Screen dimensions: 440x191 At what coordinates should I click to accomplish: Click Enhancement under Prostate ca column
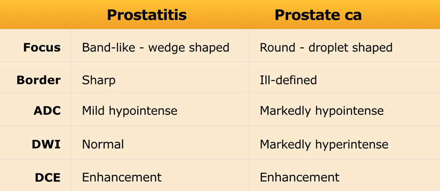[299, 177]
